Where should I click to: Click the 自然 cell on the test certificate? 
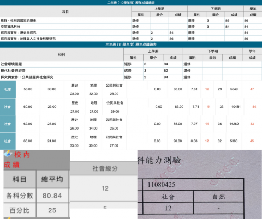(x=219, y=197)
